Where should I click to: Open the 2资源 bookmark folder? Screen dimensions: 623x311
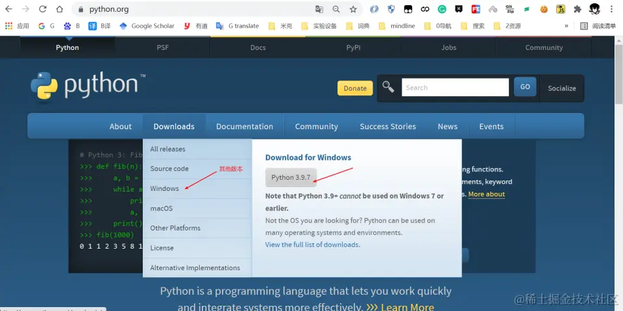[507, 26]
